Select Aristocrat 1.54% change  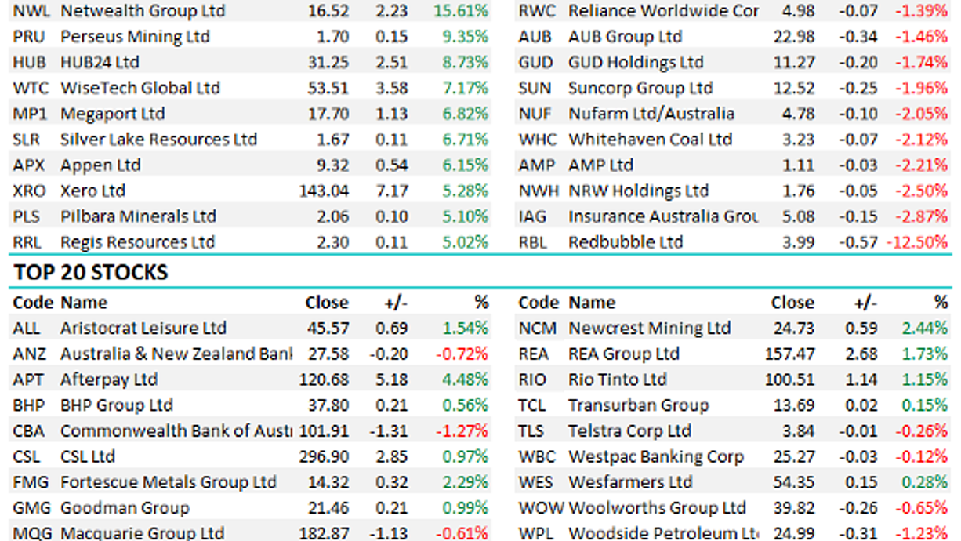click(x=465, y=328)
